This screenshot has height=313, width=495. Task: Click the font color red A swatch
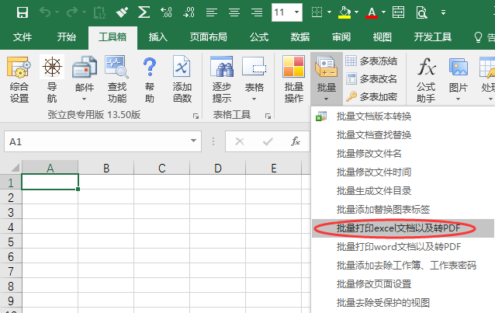372,12
